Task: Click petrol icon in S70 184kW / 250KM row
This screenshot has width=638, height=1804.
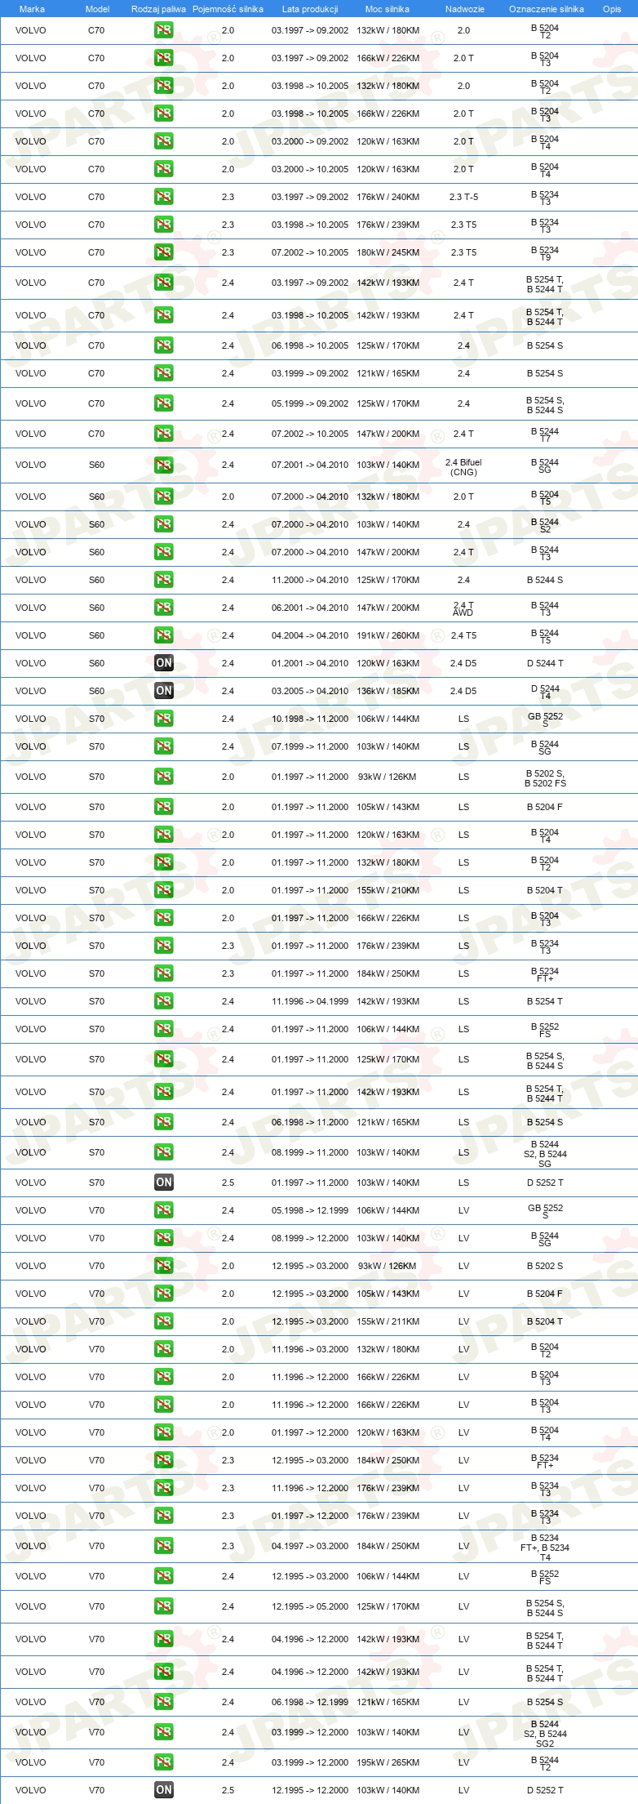Action: (163, 973)
